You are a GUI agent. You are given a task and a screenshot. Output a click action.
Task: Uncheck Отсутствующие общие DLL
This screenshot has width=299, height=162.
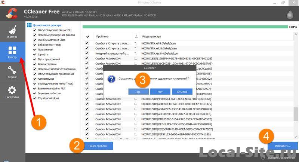point(34,30)
